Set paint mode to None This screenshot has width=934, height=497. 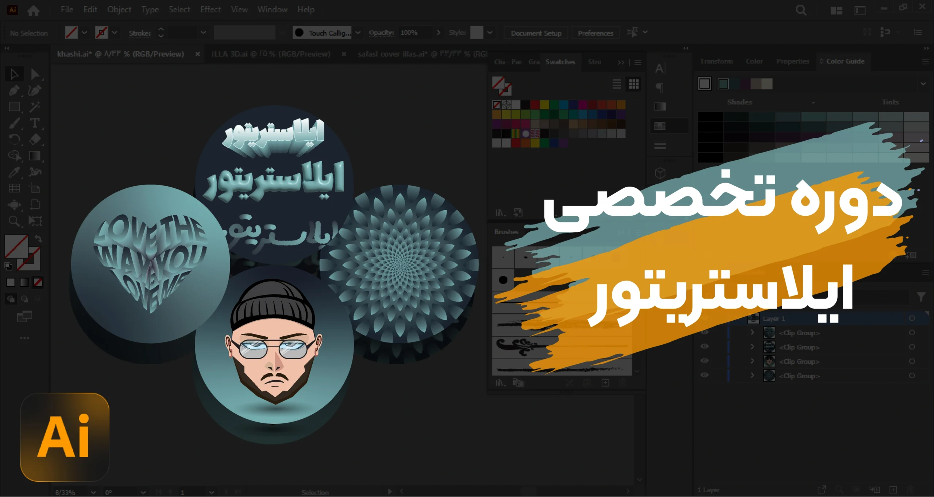38,282
